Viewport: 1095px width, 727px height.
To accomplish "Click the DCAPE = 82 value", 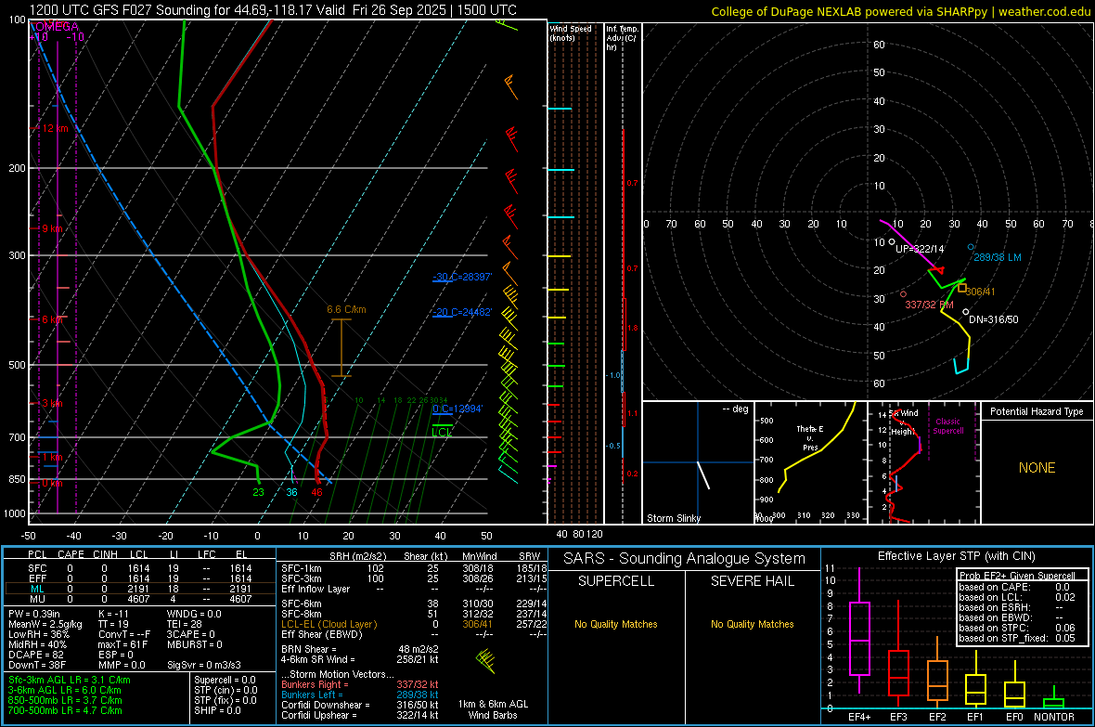I will (36, 655).
